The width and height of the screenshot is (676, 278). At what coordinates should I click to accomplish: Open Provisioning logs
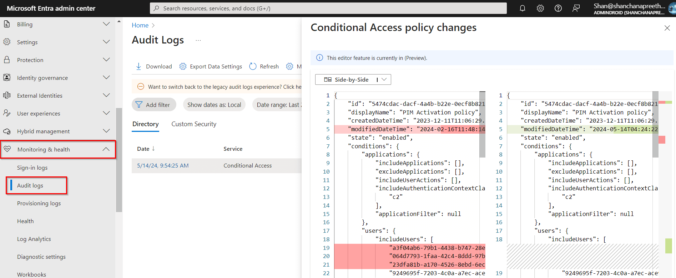(39, 203)
